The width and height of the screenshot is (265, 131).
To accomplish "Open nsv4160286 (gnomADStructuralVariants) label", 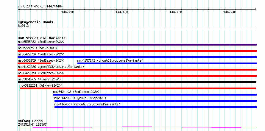I will [x=51, y=67].
